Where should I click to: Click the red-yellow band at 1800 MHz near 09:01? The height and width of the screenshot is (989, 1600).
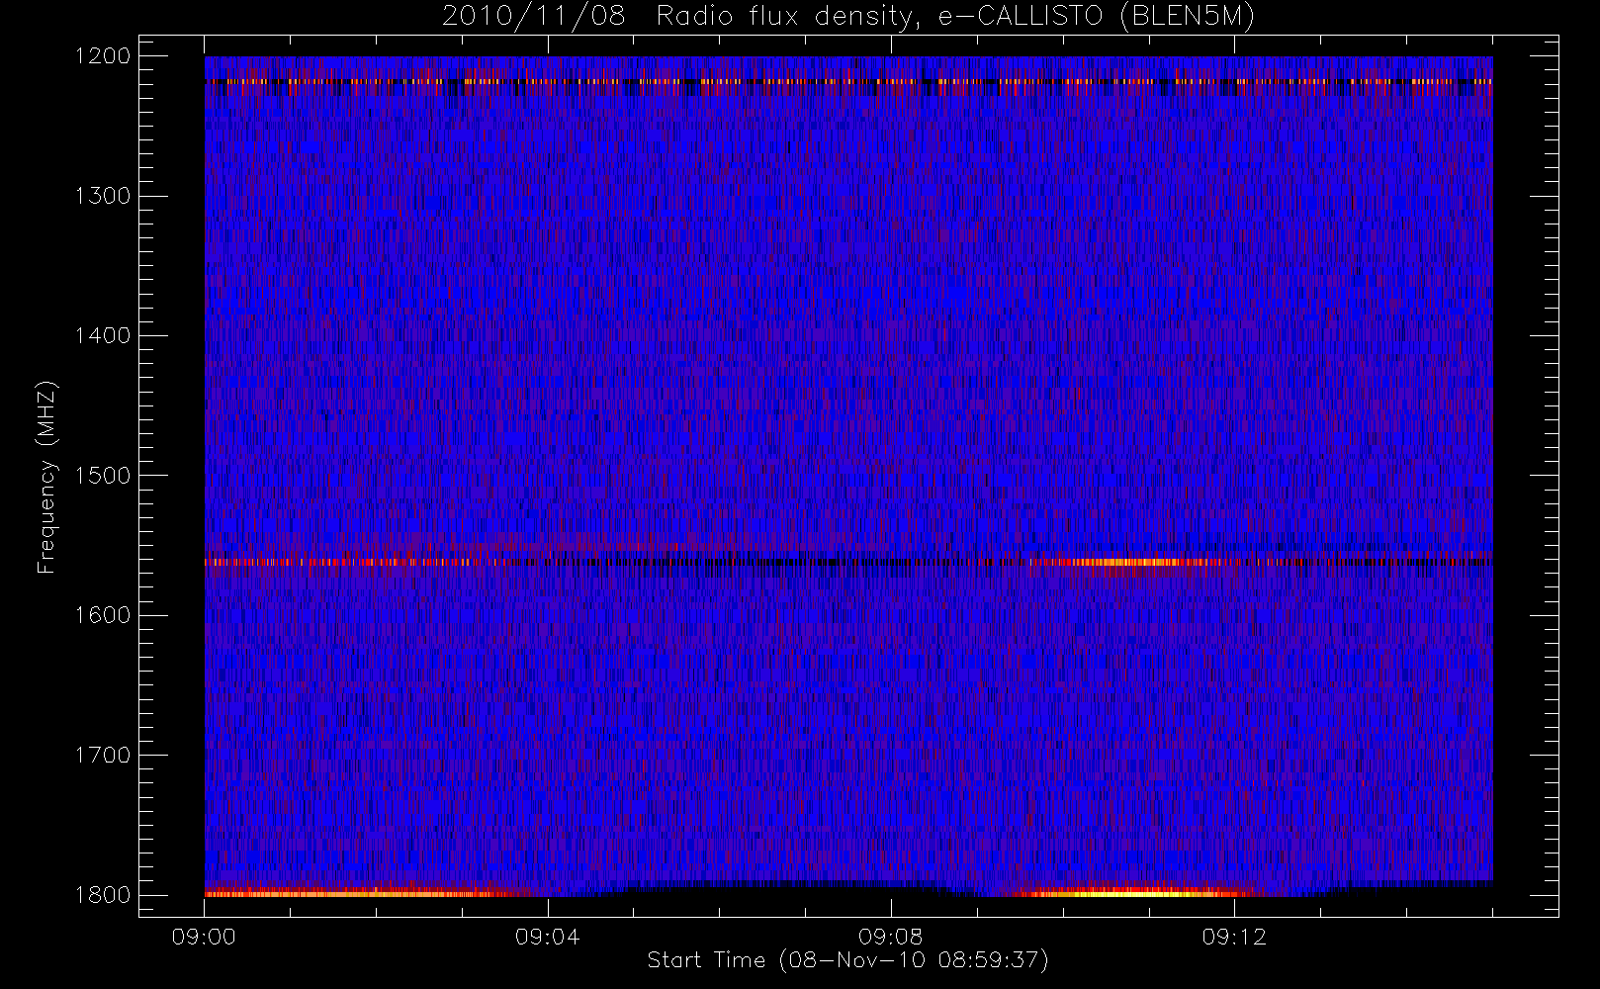pyautogui.click(x=366, y=893)
